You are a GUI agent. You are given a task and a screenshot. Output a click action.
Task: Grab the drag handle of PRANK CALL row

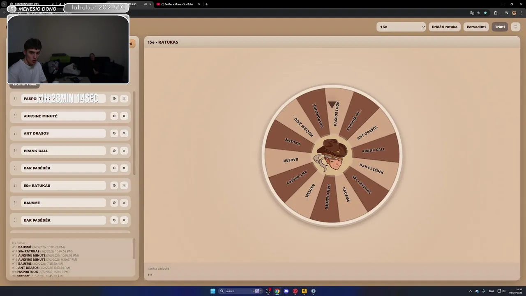[x=15, y=151]
